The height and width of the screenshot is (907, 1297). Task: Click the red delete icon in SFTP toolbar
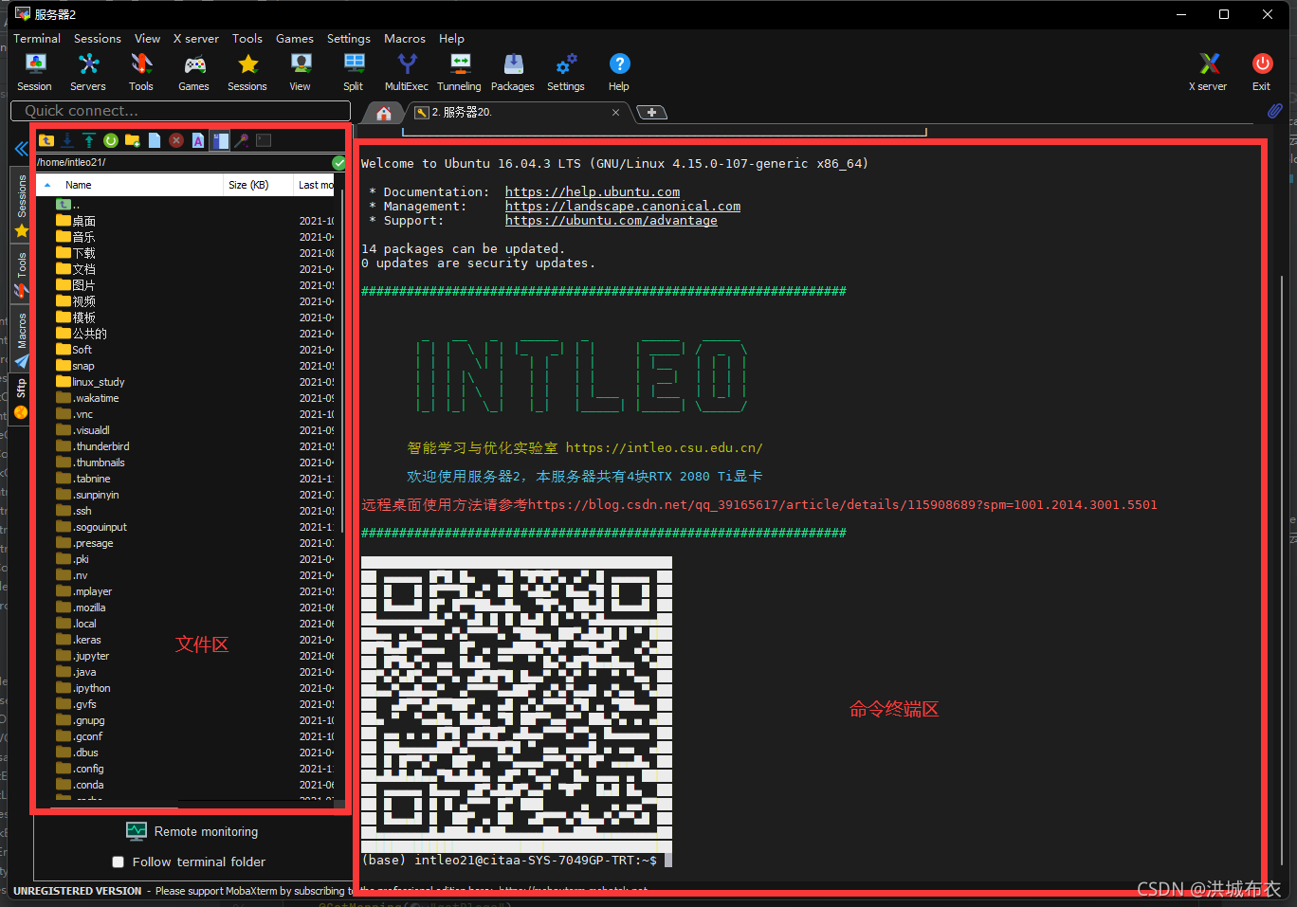176,140
